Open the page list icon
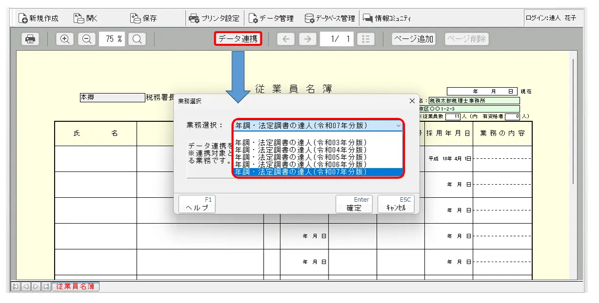This screenshot has height=303, width=599. tap(366, 39)
